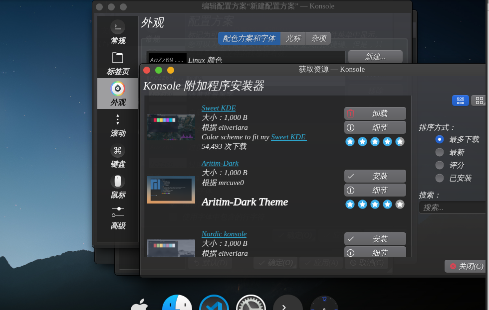Open the Nordic konsole preview thumbnail
The height and width of the screenshot is (310, 489).
point(171,248)
